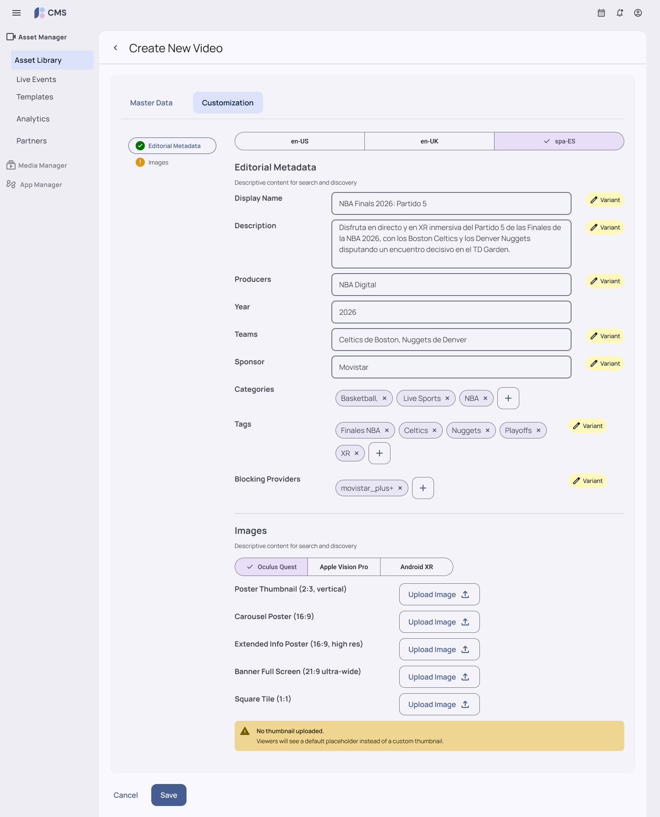
Task: Click the Teams input field
Action: (x=451, y=340)
